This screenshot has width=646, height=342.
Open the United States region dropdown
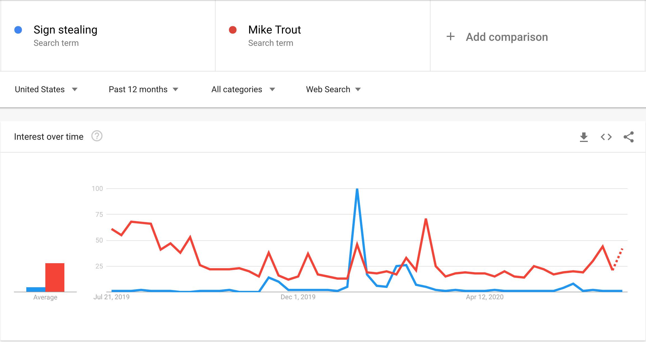[46, 89]
